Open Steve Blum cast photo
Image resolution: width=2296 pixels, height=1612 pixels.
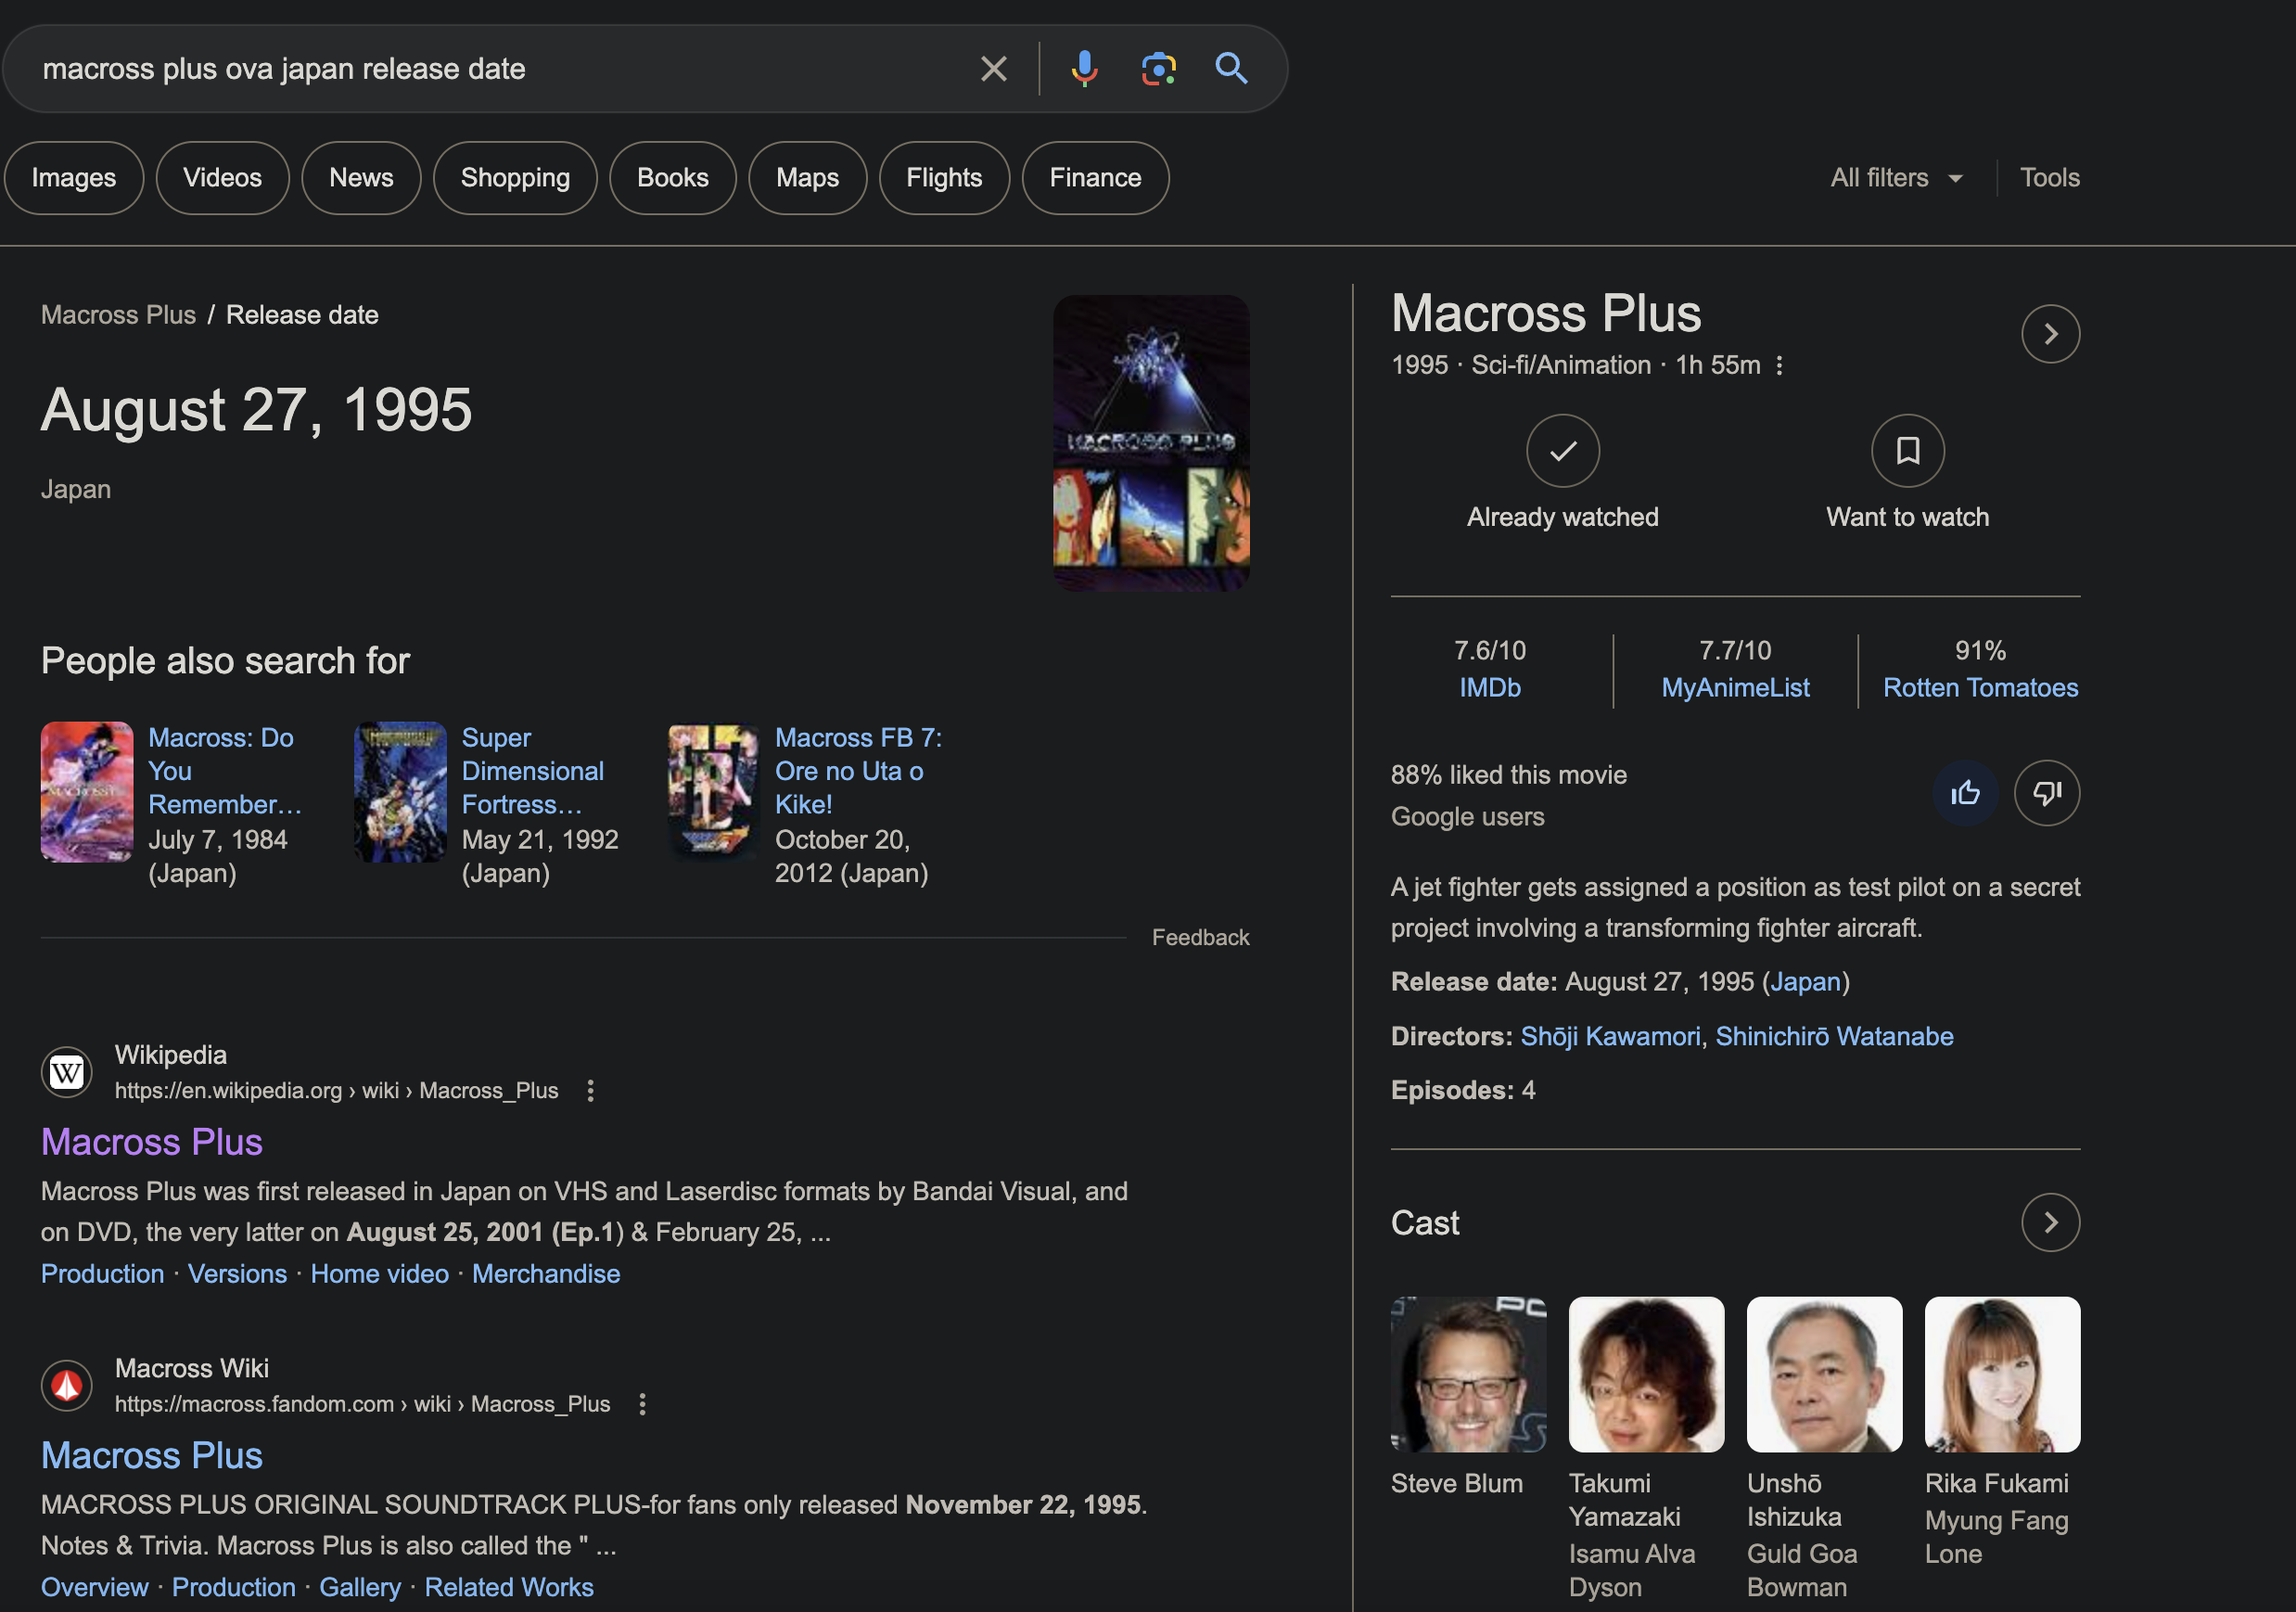tap(1468, 1375)
